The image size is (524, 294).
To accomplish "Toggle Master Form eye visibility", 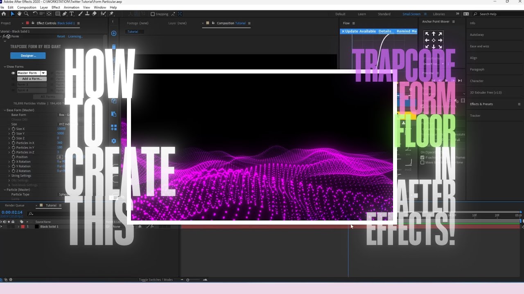I will click(13, 73).
